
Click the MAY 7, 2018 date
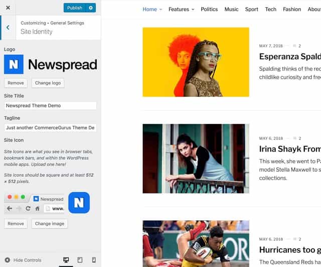[271, 46]
